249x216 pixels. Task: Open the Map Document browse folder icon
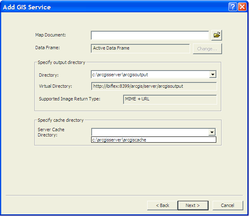pyautogui.click(x=217, y=35)
